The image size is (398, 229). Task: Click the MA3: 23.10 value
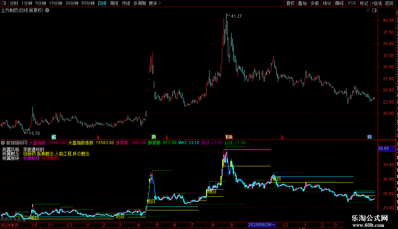(x=188, y=143)
